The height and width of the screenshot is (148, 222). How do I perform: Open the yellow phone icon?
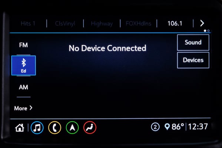pos(54,128)
